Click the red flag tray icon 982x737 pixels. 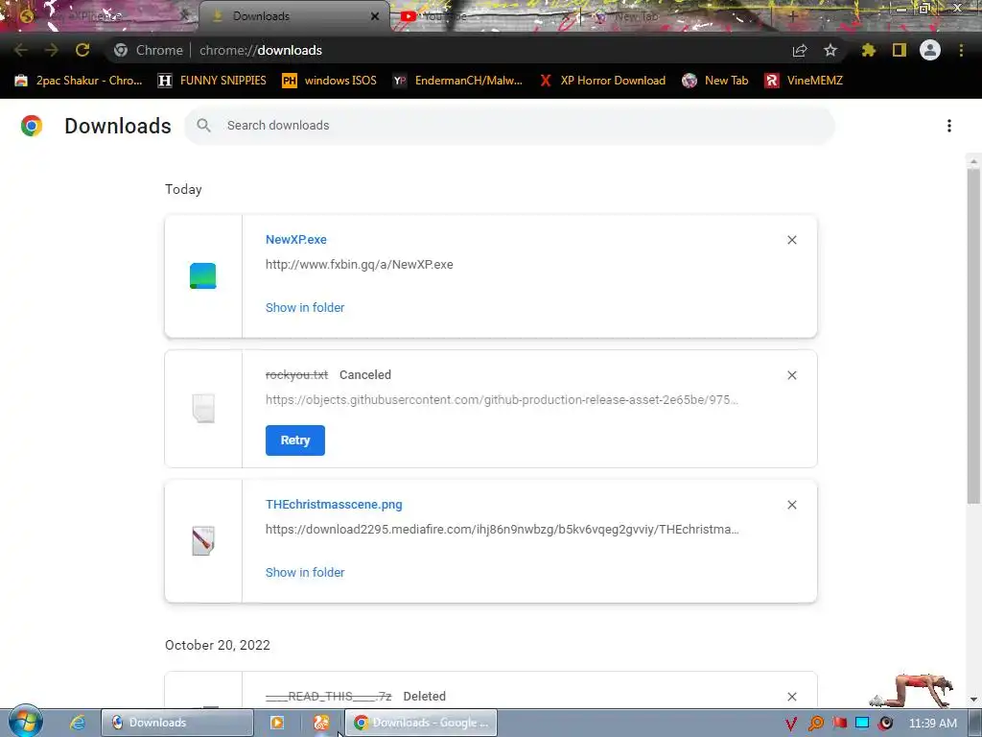(x=839, y=724)
